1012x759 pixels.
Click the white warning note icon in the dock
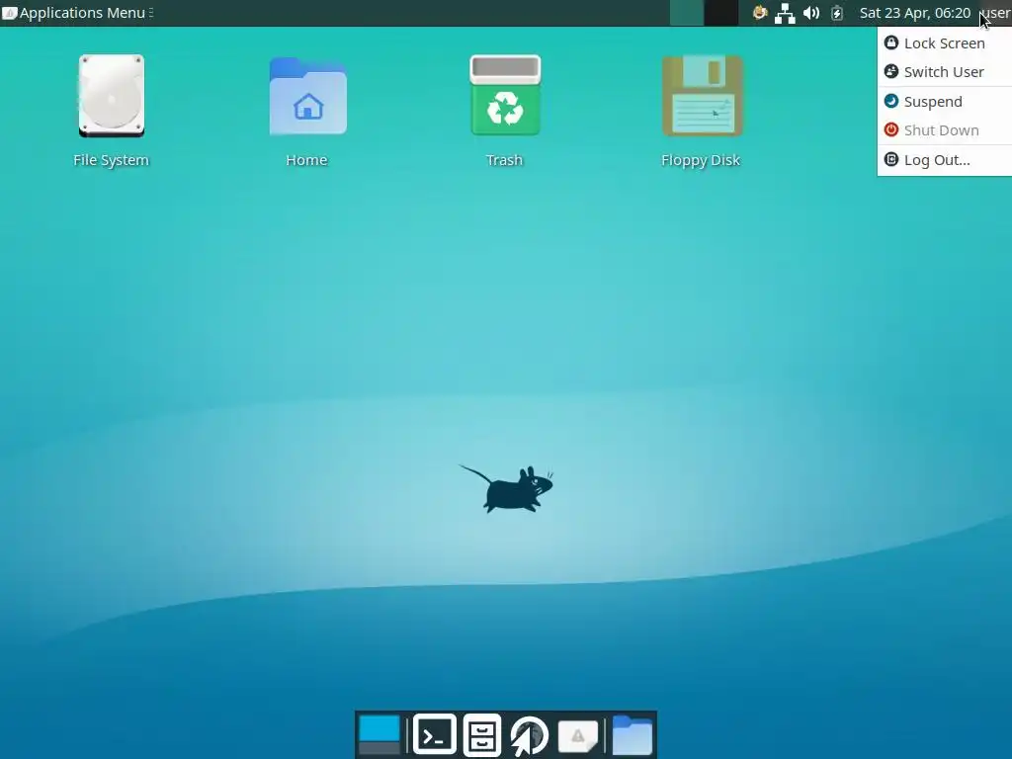(x=577, y=735)
